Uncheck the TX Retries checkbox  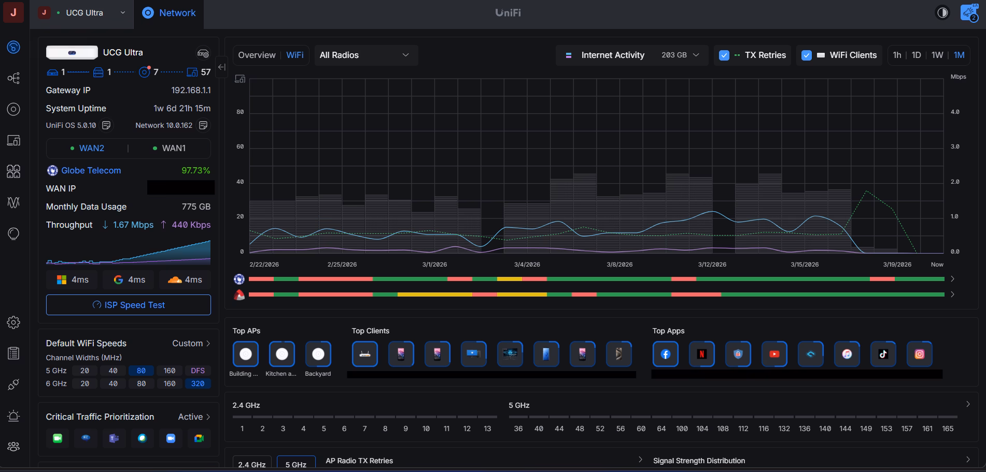point(724,55)
